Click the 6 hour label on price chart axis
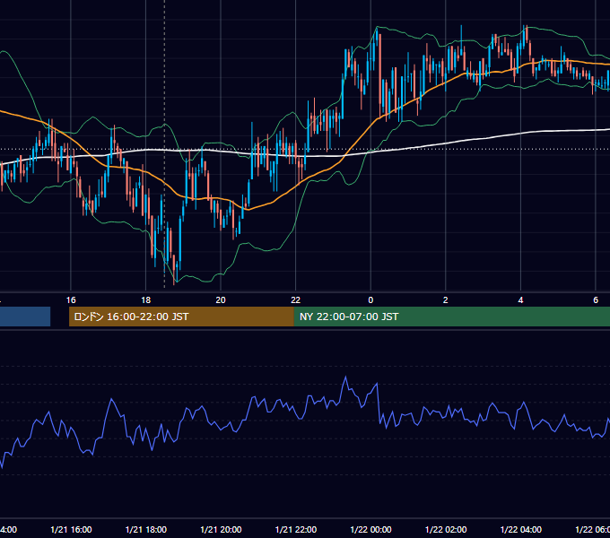Viewport: 610px width, 538px height. pyautogui.click(x=596, y=300)
